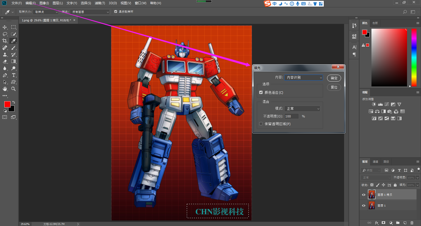
Task: Select the Move tool
Action: [x=5, y=27]
